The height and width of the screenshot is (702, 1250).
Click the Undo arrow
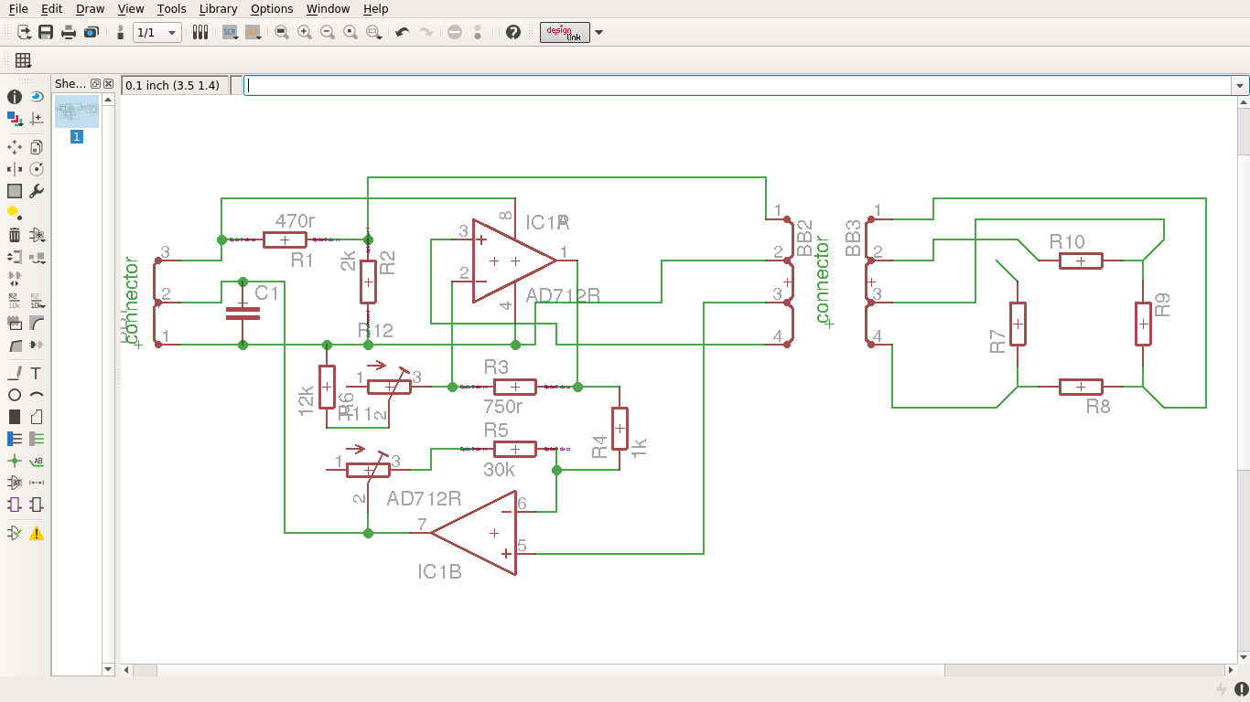(402, 32)
